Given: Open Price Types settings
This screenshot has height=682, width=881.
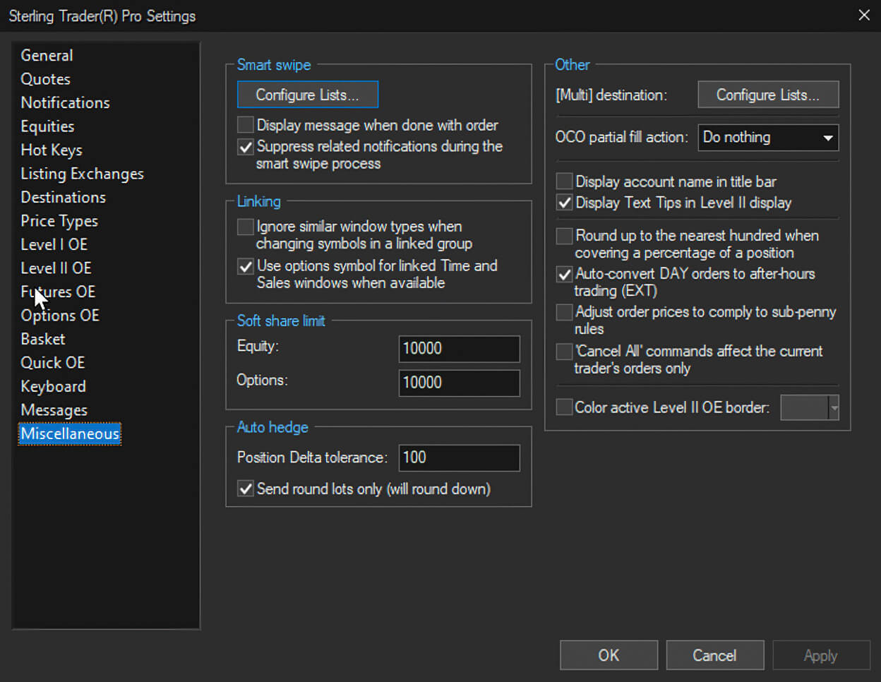Looking at the screenshot, I should pyautogui.click(x=59, y=221).
